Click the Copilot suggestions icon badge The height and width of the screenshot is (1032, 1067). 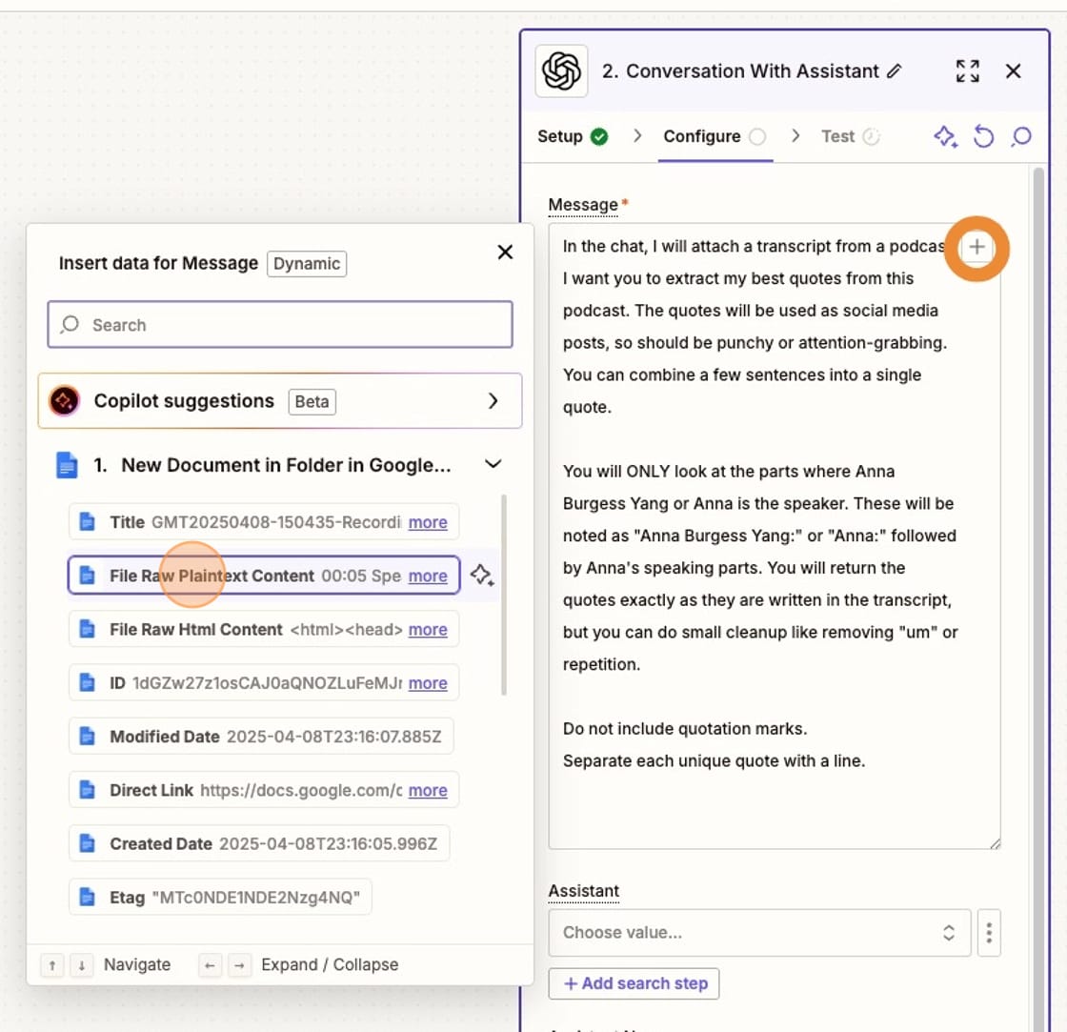coord(65,401)
